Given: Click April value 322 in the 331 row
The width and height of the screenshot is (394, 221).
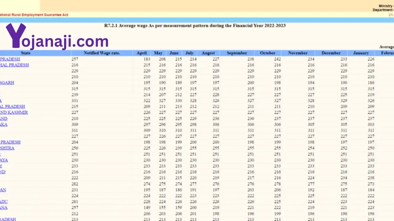Looking at the screenshot, I should click(147, 101).
